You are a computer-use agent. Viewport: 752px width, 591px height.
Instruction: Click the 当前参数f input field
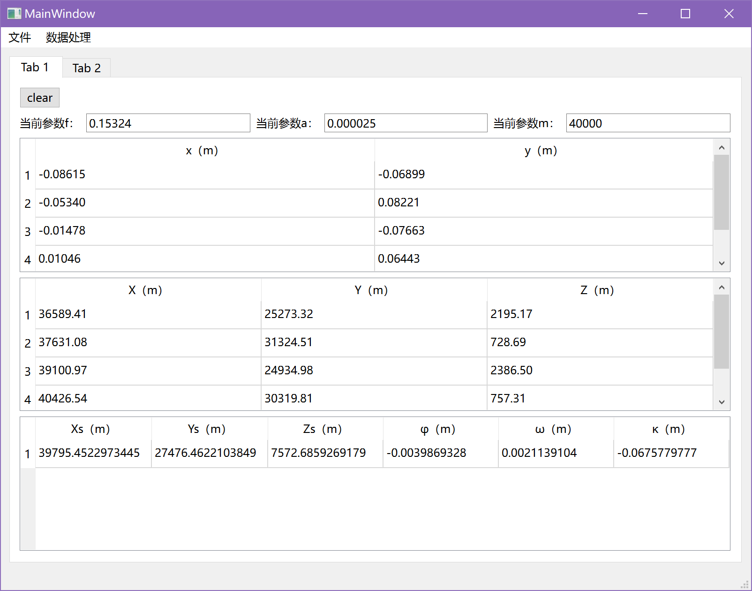click(168, 123)
